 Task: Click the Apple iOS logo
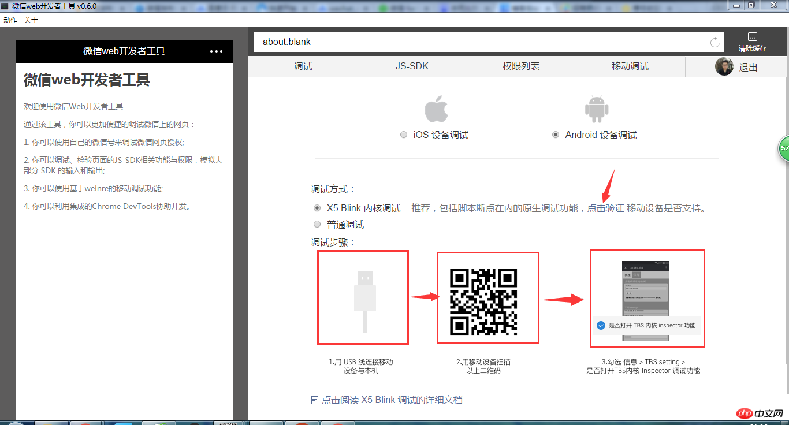point(436,109)
